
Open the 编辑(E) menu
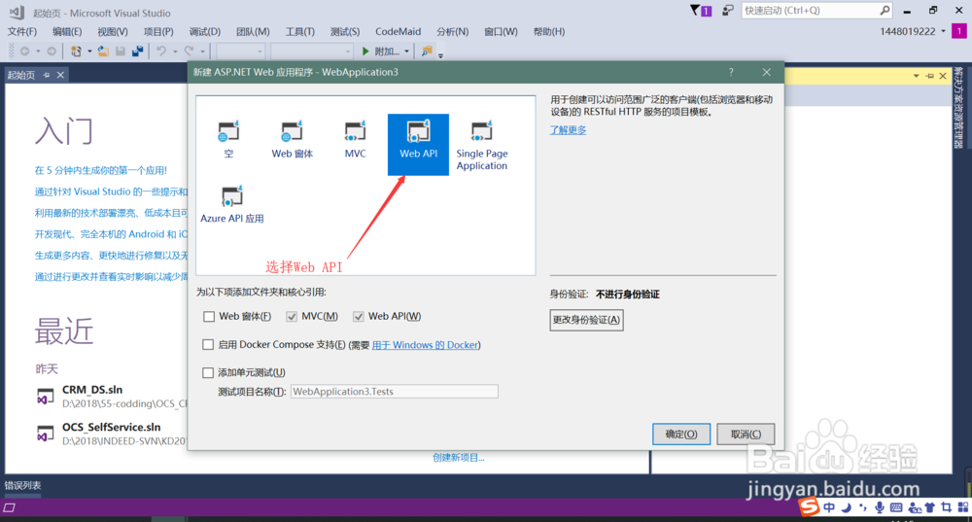click(x=67, y=32)
